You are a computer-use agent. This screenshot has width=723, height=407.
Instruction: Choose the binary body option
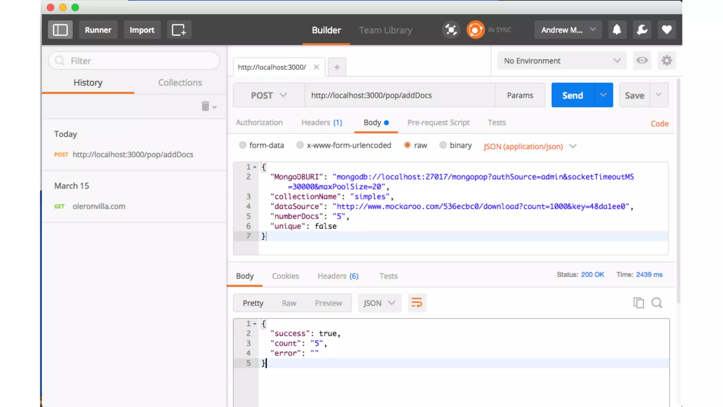click(x=443, y=145)
